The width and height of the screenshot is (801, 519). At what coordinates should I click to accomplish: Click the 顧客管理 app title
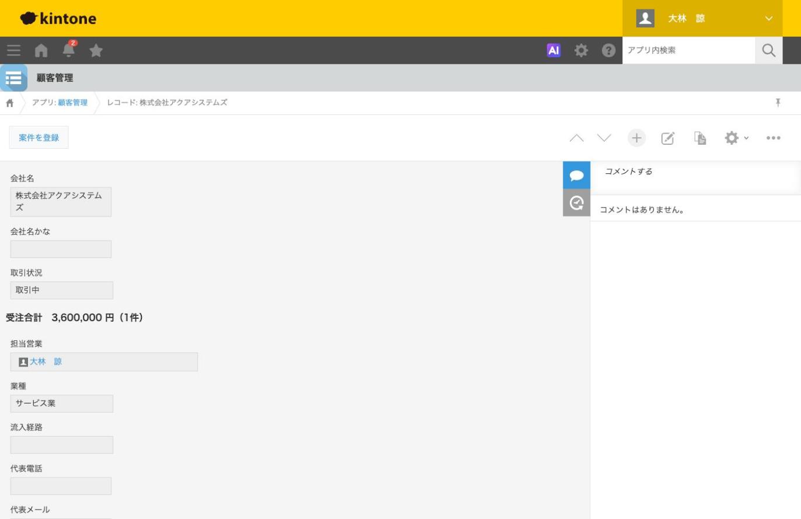(55, 78)
